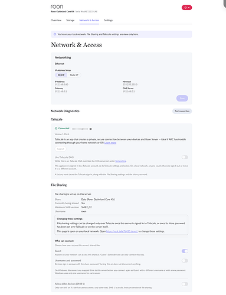Reveal the hidden Tailscale address with the eye icon
Image resolution: width=226 pixels, height=295 pixels.
coord(90,129)
